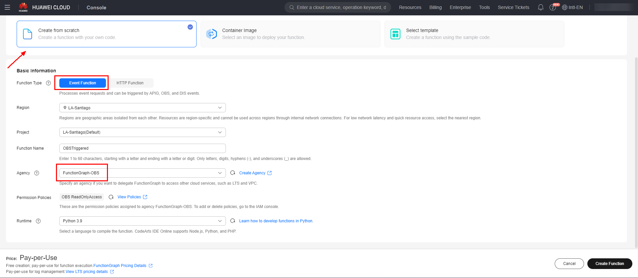Refresh the agency list

[x=233, y=173]
